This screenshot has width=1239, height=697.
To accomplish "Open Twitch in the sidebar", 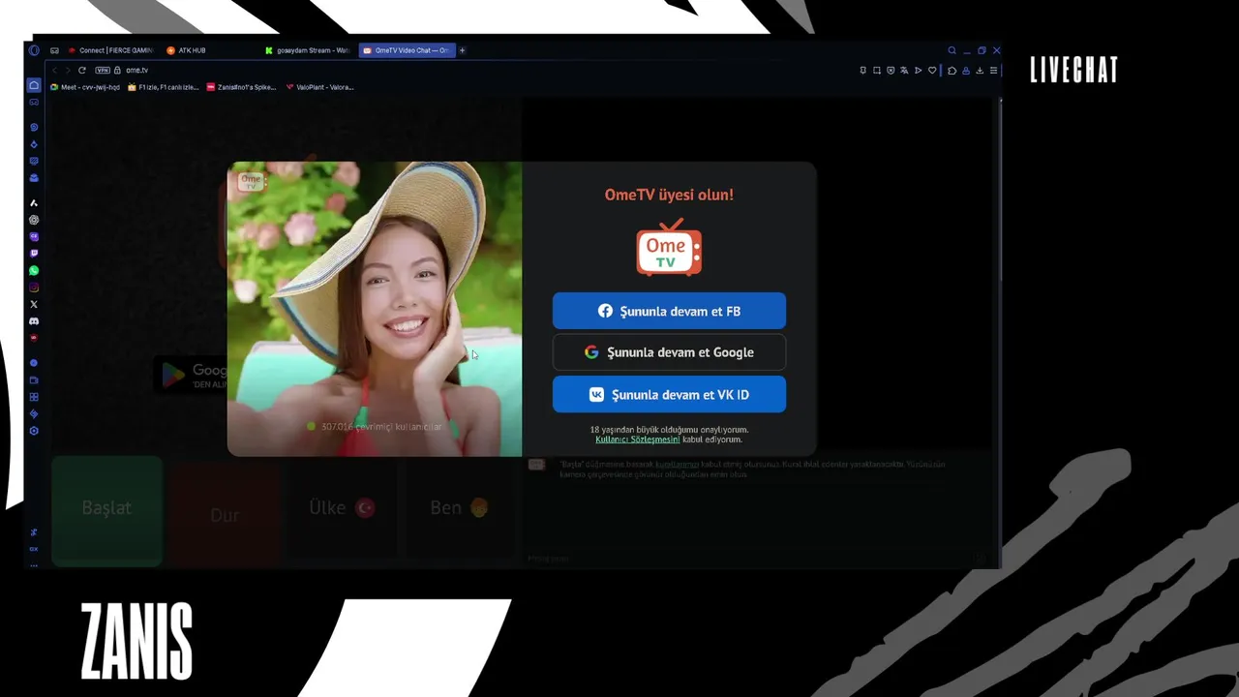I will tap(34, 254).
